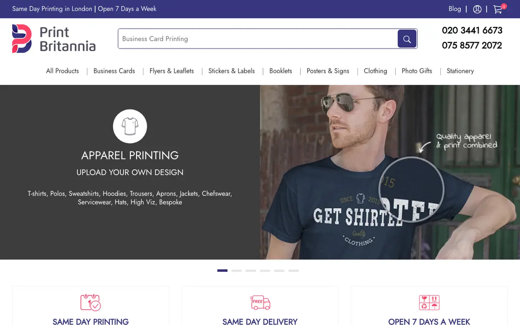Click Same Day Printing in London banner text
This screenshot has width=520, height=325.
52,9
